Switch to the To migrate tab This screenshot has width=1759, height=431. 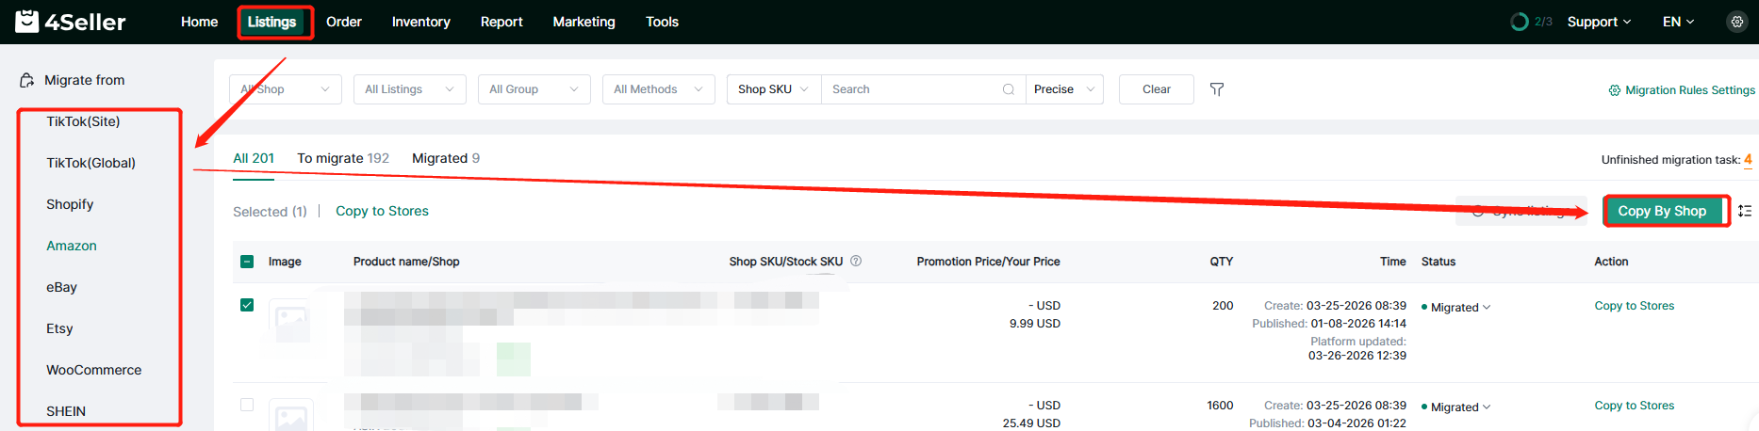[342, 158]
